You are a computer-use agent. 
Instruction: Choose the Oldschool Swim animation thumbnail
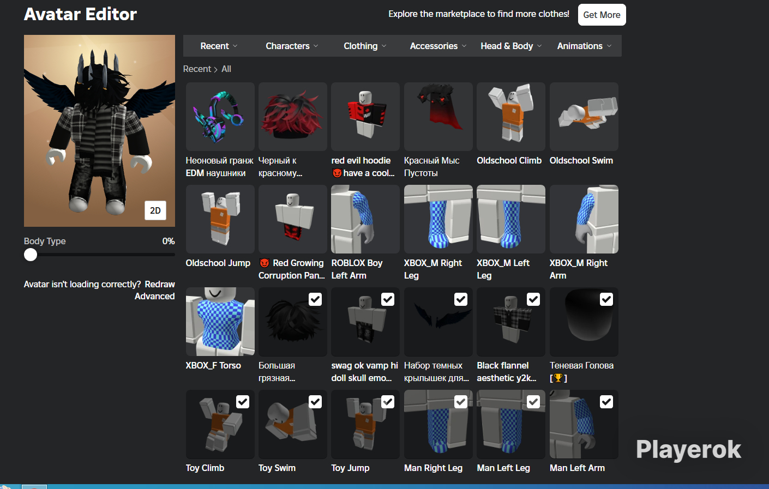584,117
